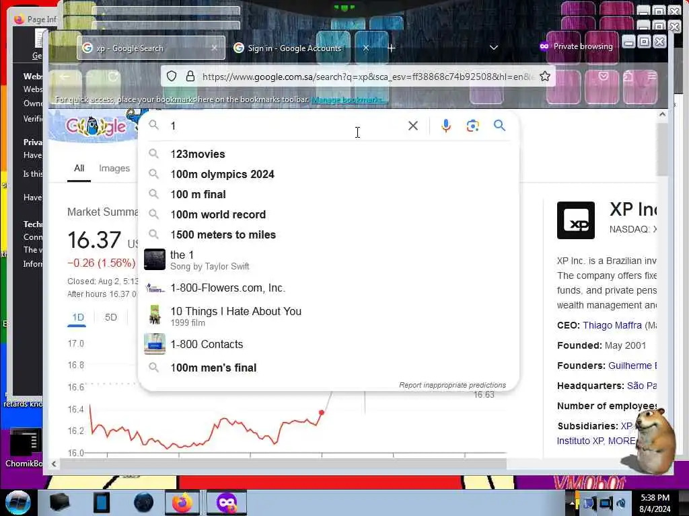Select the All results tab
The width and height of the screenshot is (689, 516).
(79, 169)
